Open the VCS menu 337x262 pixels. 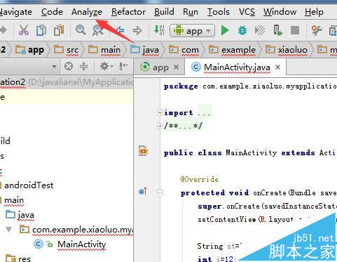247,12
